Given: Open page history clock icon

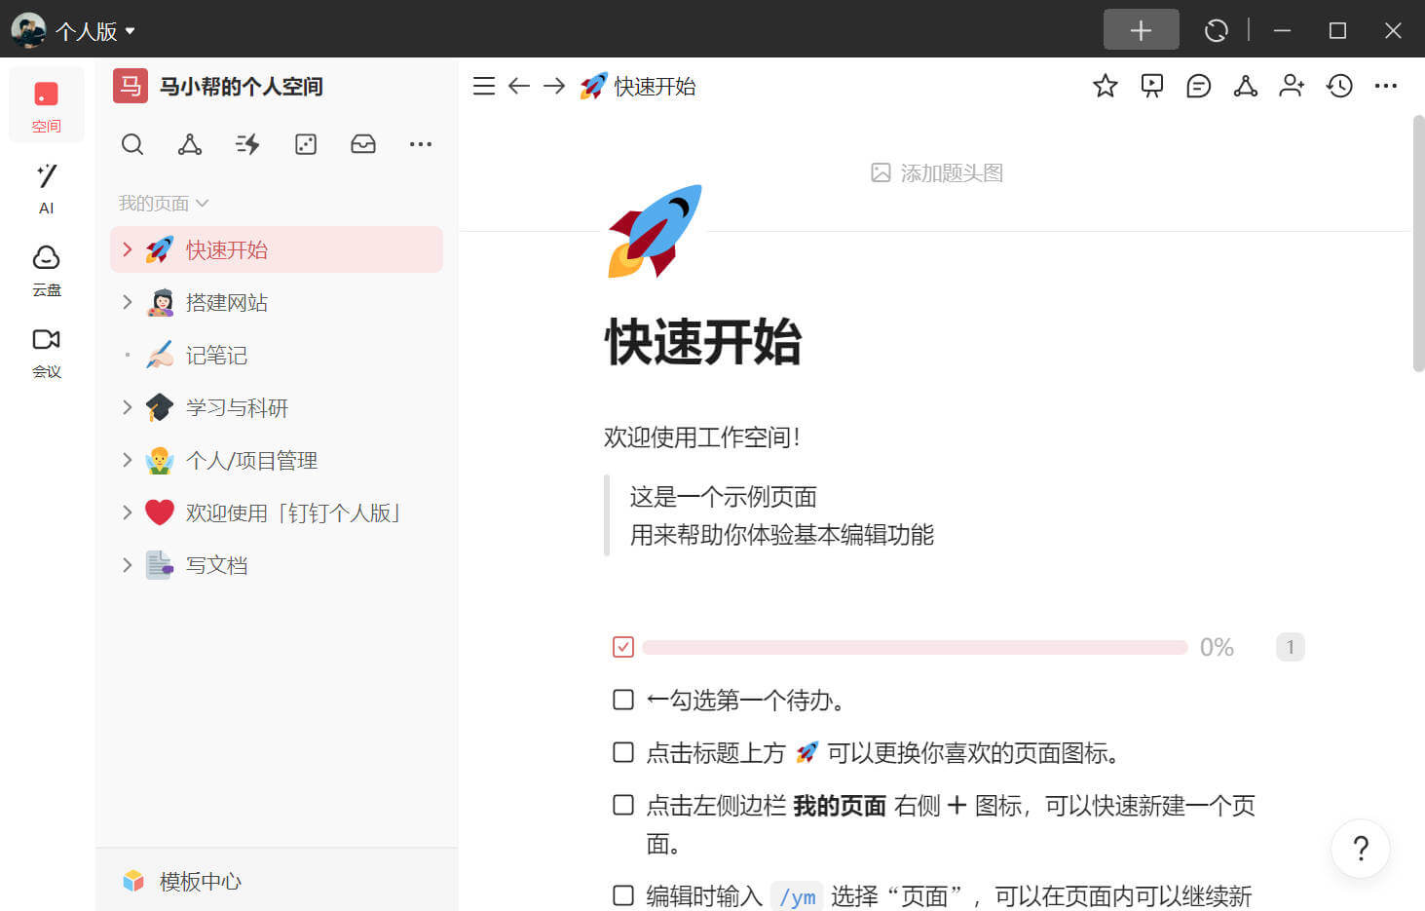Looking at the screenshot, I should 1339,86.
